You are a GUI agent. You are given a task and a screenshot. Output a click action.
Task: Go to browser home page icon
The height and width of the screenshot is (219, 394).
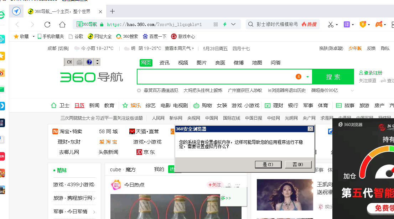pos(62,24)
